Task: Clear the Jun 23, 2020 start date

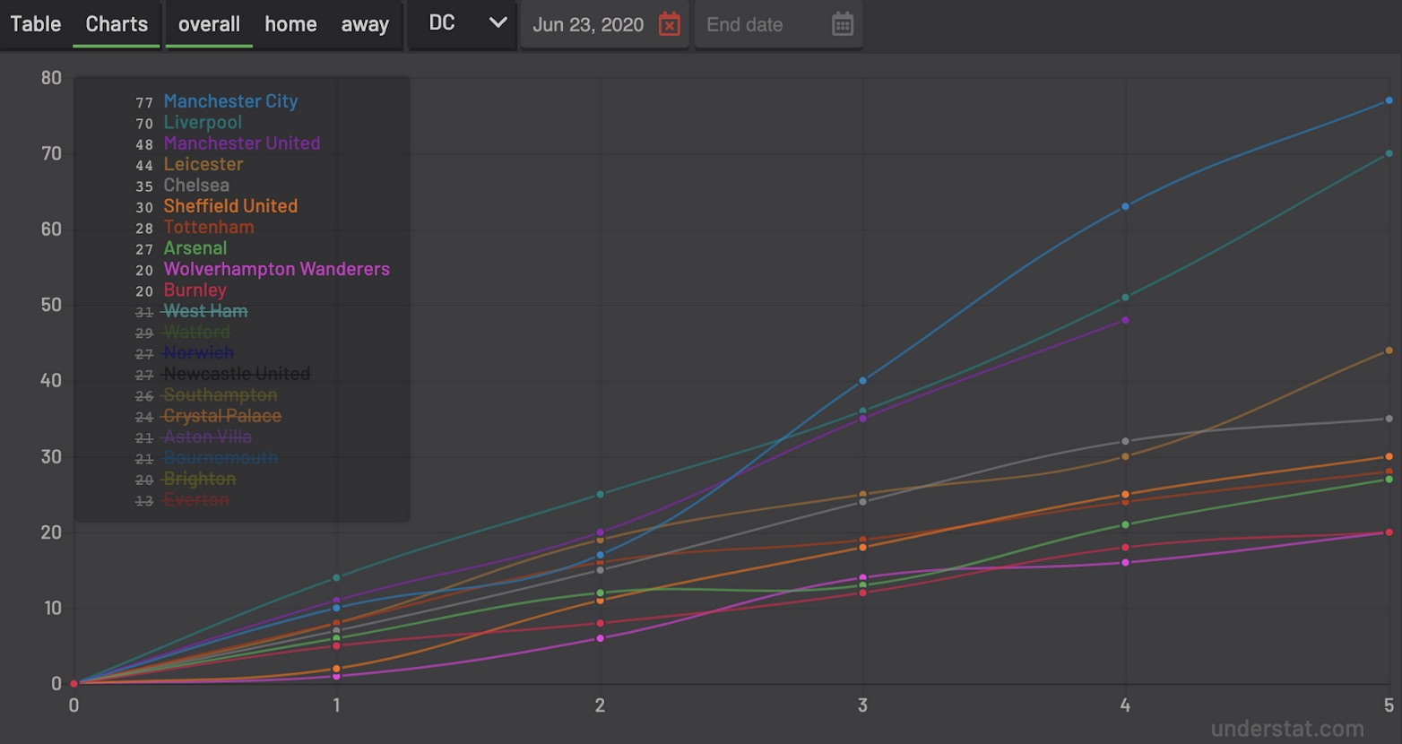Action: (x=669, y=24)
